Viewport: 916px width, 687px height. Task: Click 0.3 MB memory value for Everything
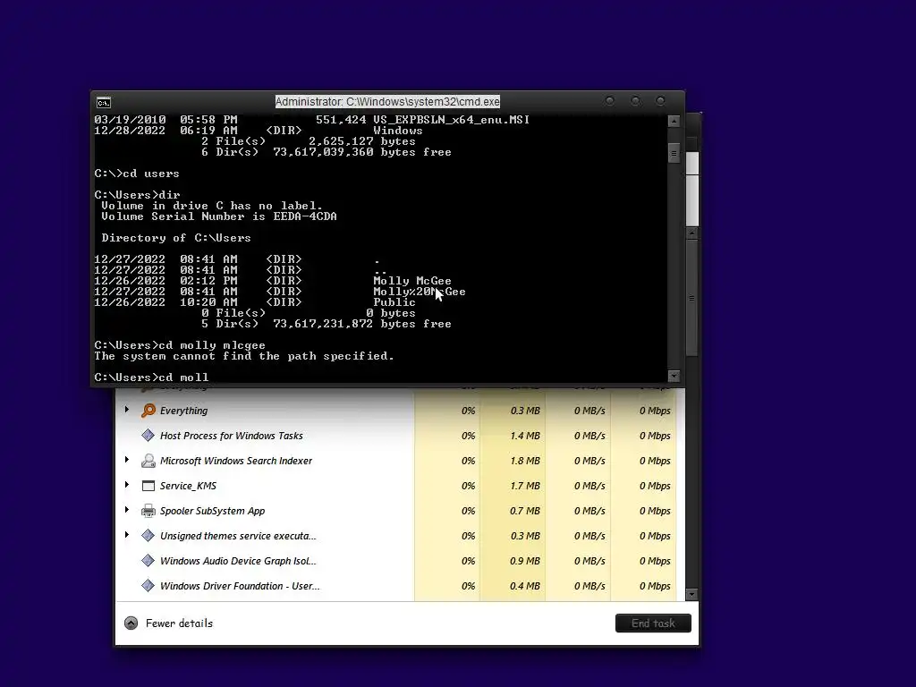click(525, 411)
